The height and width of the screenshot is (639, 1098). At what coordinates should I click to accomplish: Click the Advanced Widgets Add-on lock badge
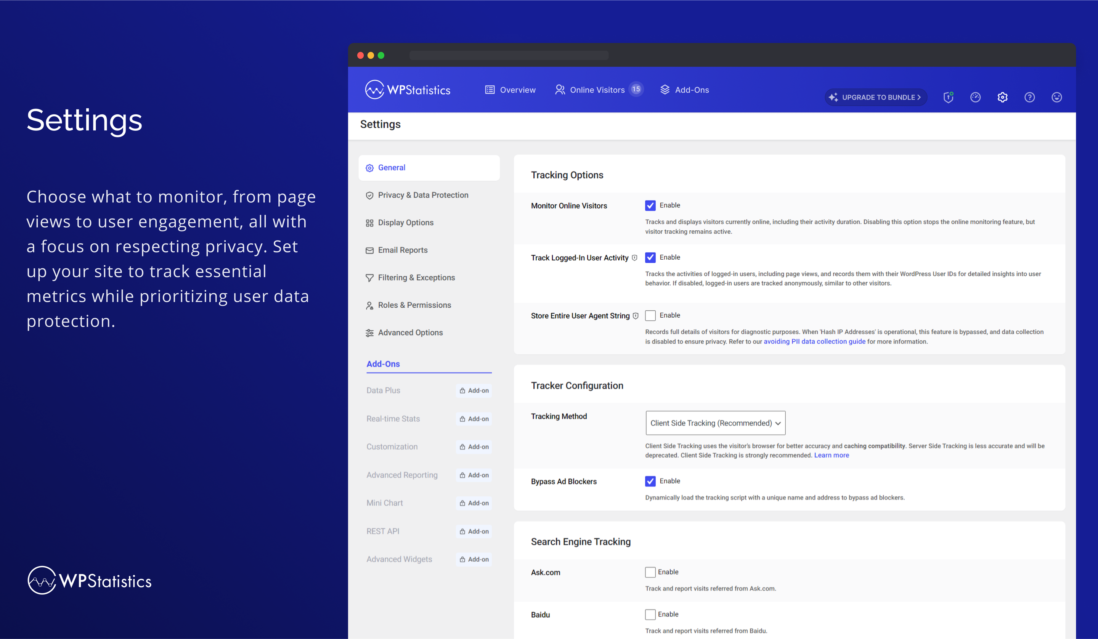(x=474, y=559)
